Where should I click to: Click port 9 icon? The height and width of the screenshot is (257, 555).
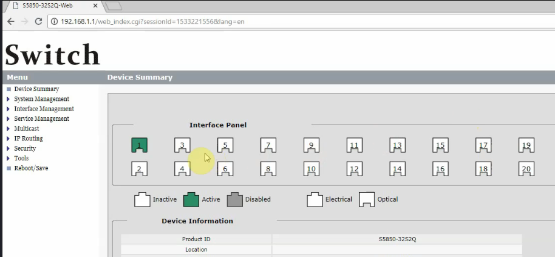pos(311,145)
